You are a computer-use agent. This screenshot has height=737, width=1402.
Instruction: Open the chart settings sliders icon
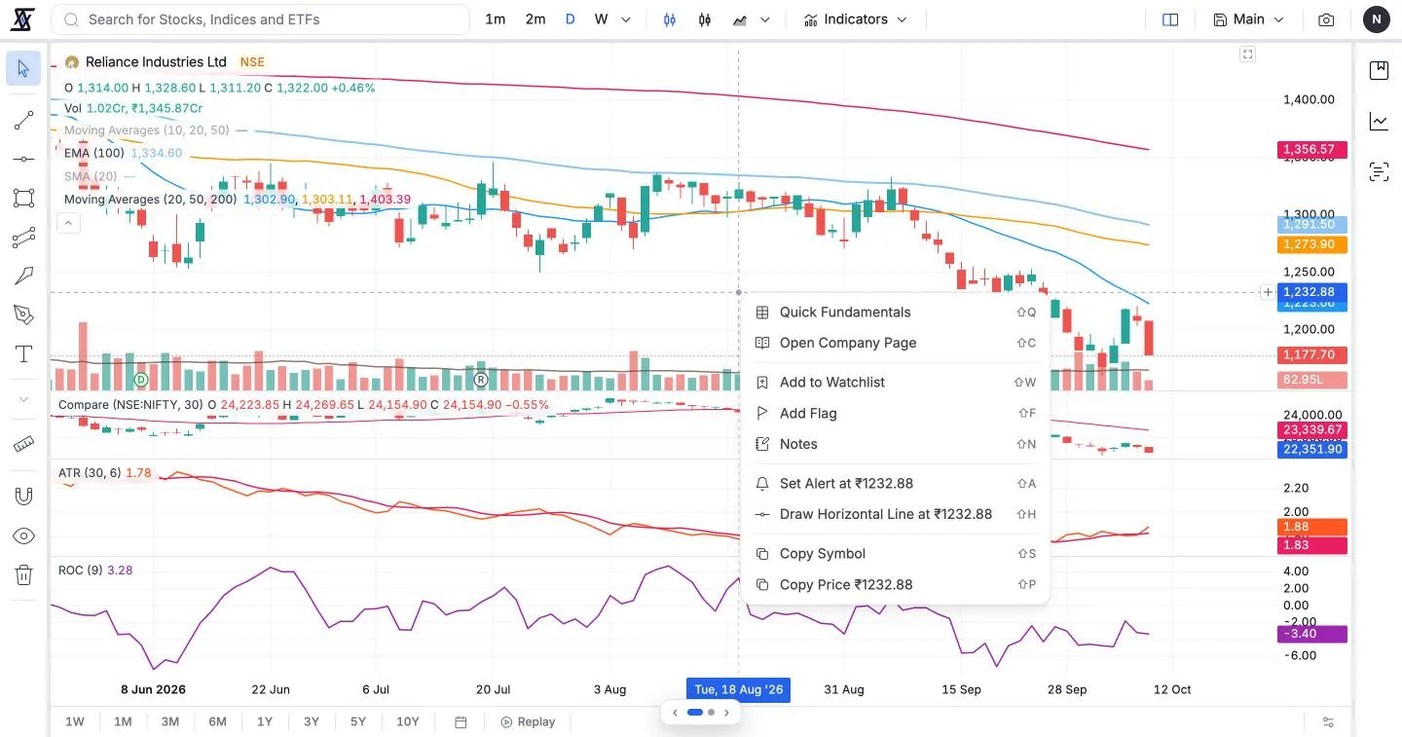click(1328, 721)
